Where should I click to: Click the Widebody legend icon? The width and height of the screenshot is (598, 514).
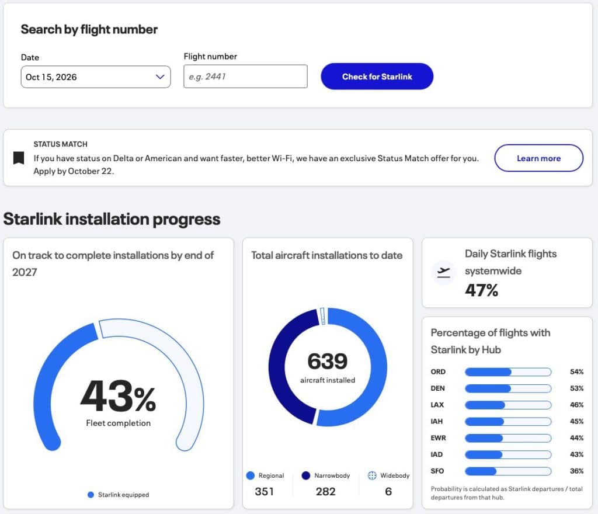point(372,475)
